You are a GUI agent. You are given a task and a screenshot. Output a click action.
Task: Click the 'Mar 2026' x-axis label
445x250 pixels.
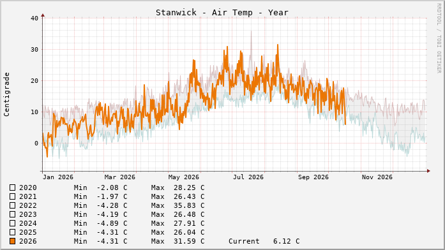pyautogui.click(x=120, y=177)
